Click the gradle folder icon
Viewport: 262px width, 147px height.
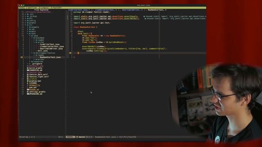tap(28, 23)
